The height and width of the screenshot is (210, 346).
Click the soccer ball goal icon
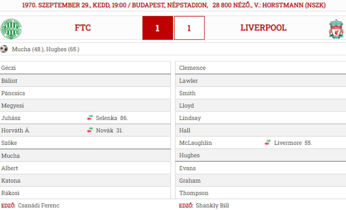(4, 49)
